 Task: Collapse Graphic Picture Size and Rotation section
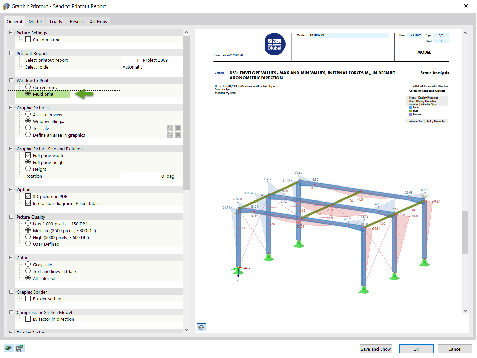pos(11,149)
